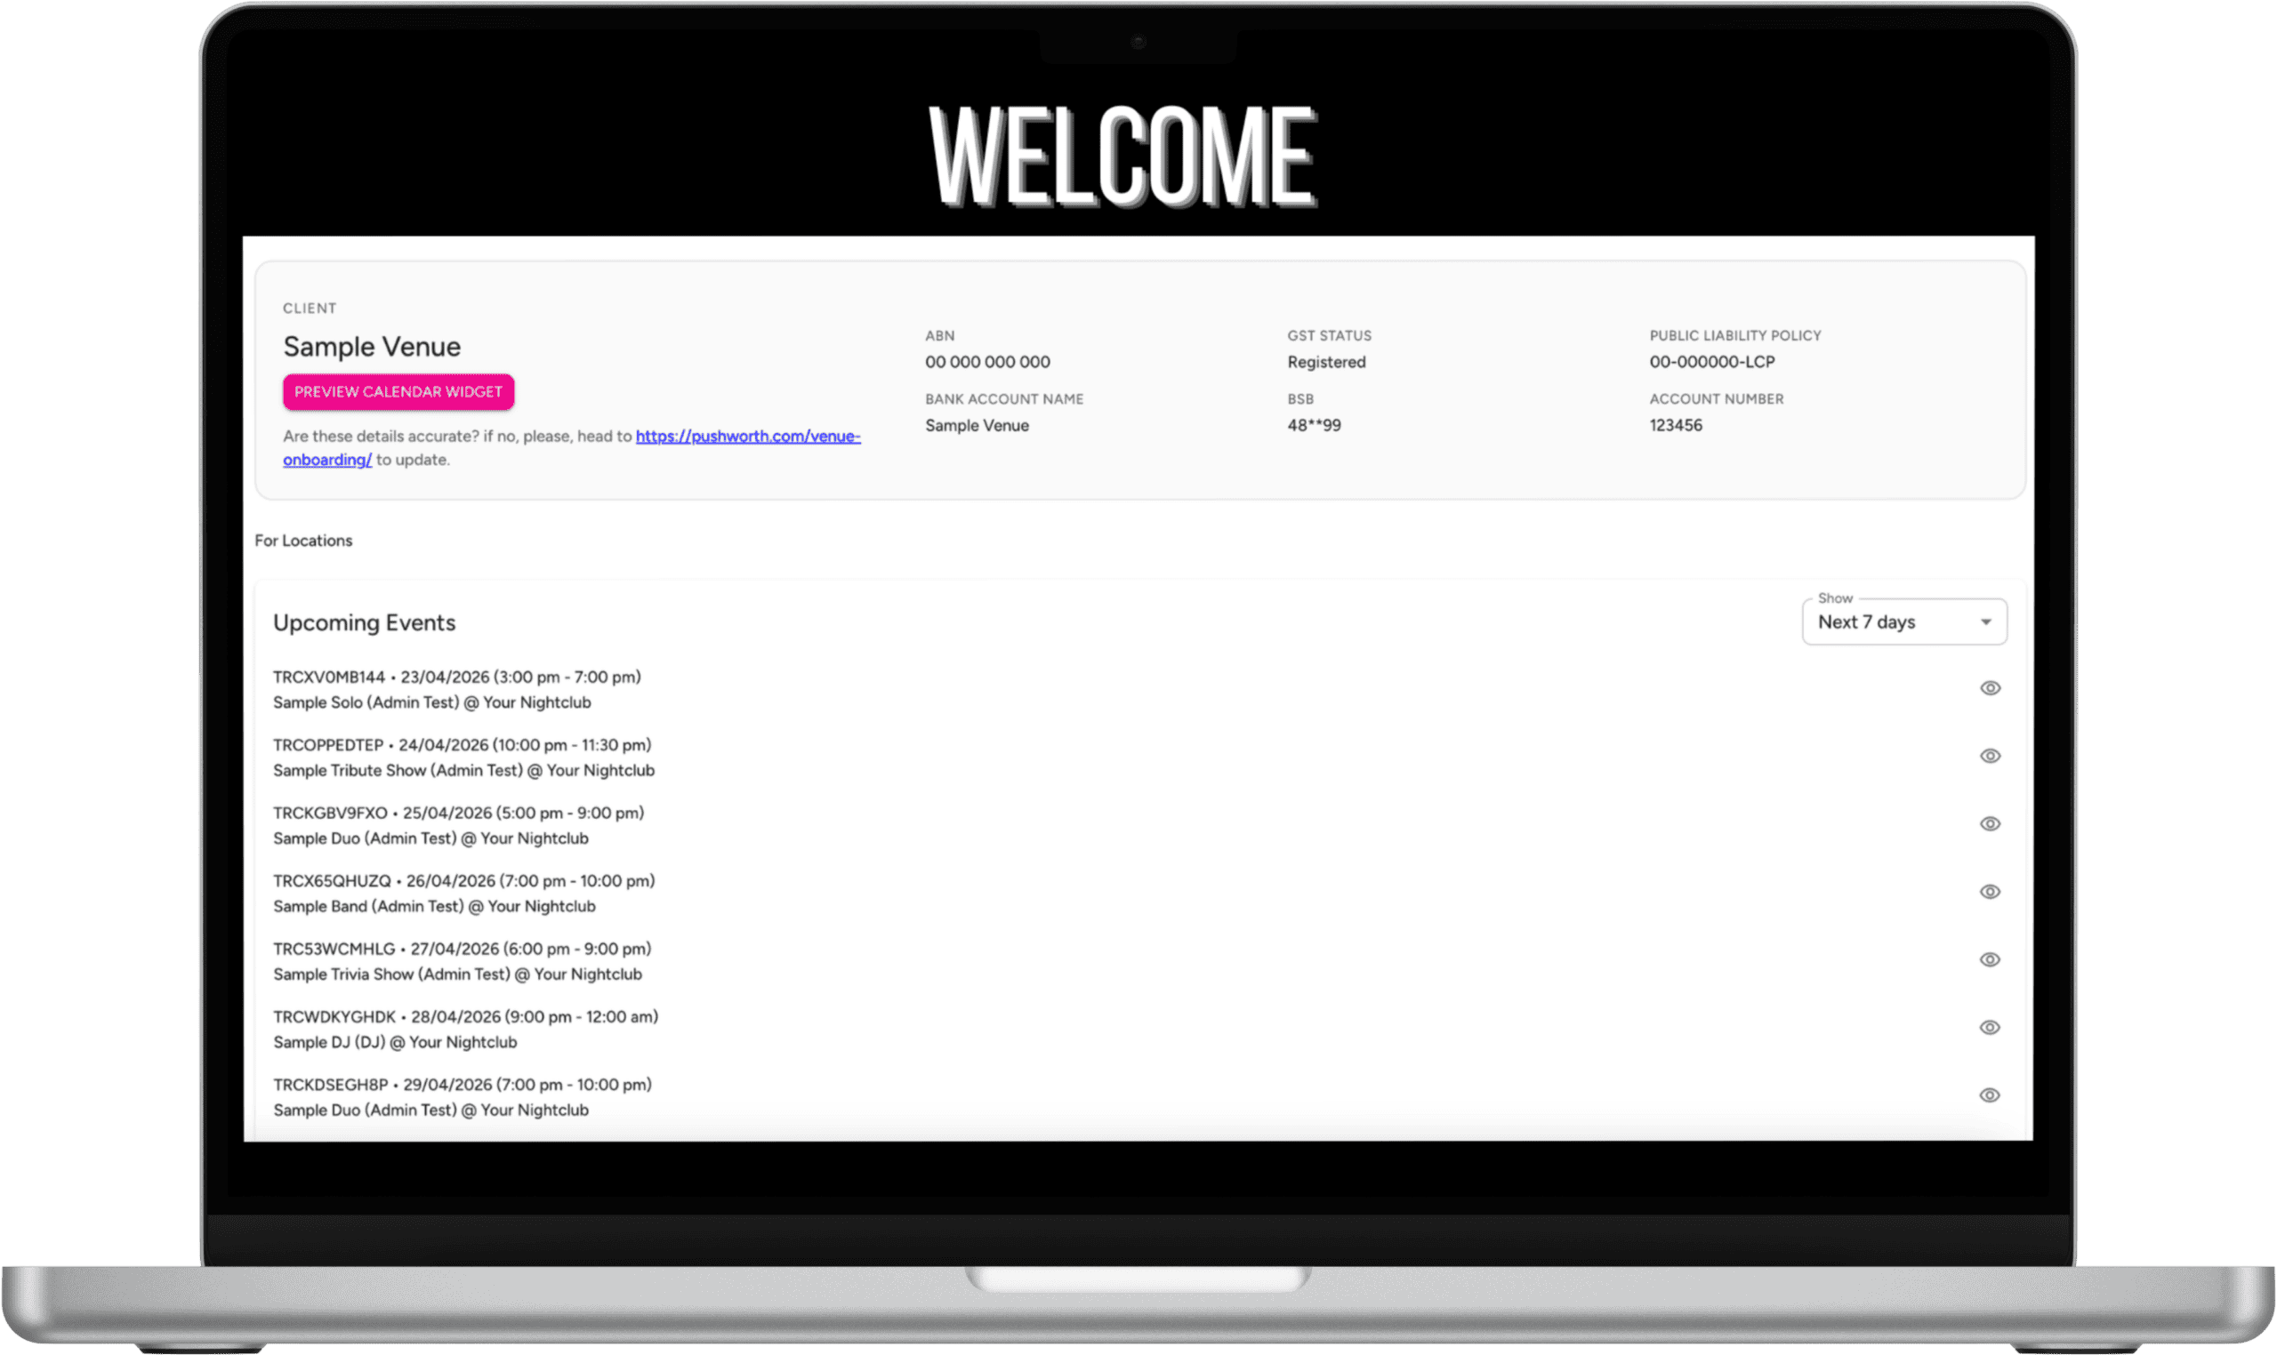Open eye icon for TRCKDSEGH8P event
Viewport: 2277px width, 1355px height.
point(1990,1095)
